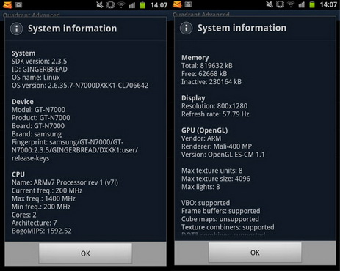Tap grey mail notification in left status bar
Viewport: 340px width, 271px height.
click(18, 4)
